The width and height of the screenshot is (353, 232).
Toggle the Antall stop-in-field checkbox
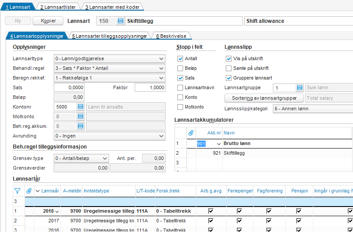pyautogui.click(x=180, y=59)
